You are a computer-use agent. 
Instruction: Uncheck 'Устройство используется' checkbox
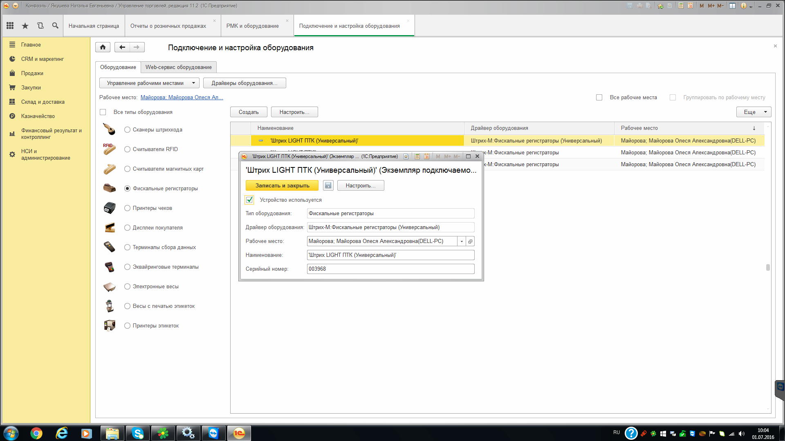[x=249, y=200]
